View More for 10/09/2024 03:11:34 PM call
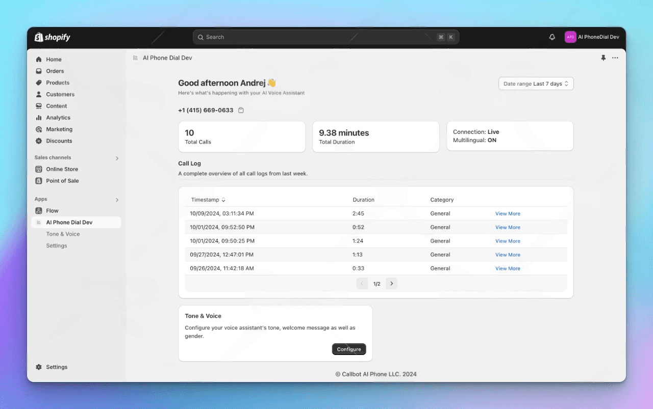 point(508,214)
